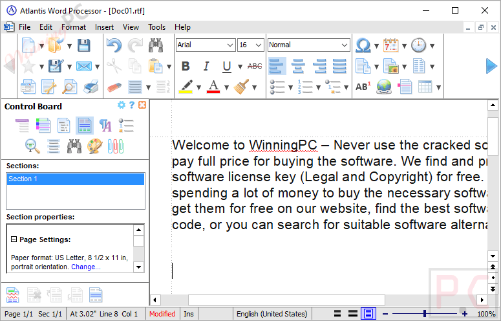Screen dimensions: 501x321
Task: Open the Tools menu
Action: click(156, 27)
